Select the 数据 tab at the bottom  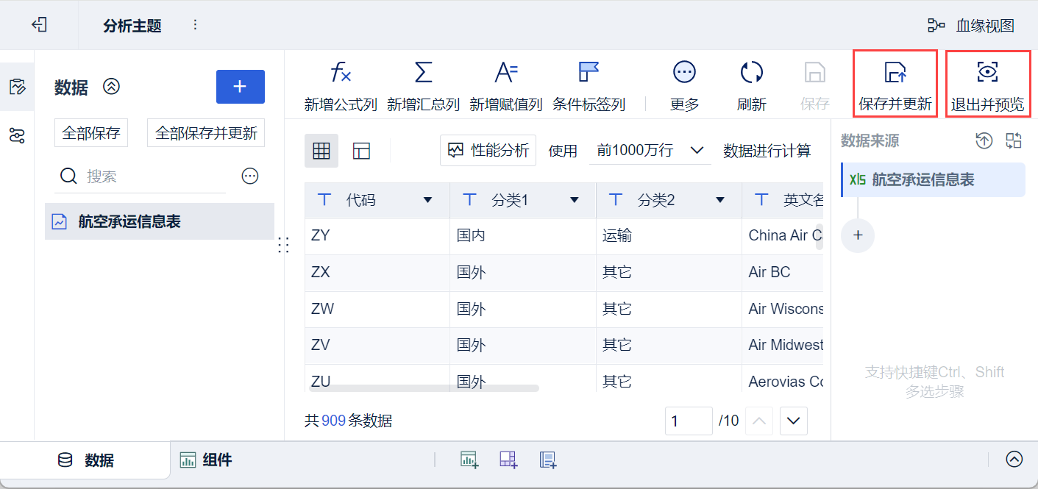(85, 460)
